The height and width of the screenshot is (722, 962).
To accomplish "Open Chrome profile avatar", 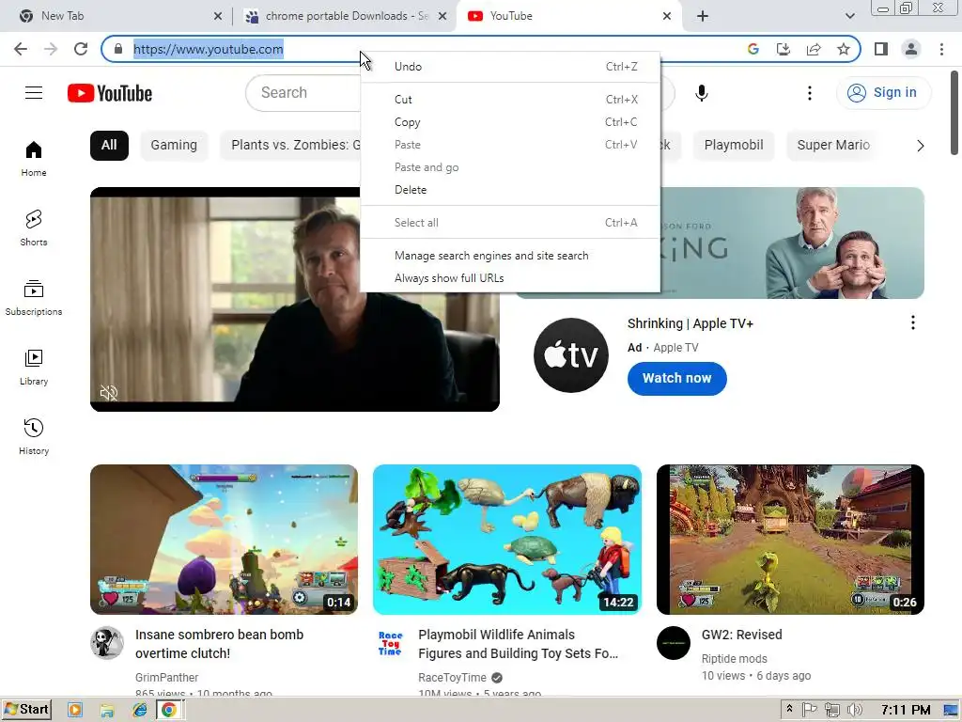I will pyautogui.click(x=911, y=49).
